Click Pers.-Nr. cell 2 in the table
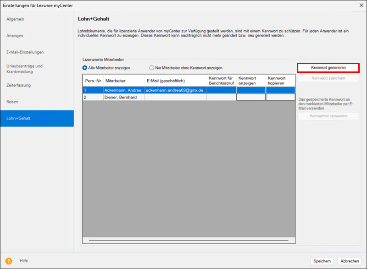The image size is (367, 269). [93, 97]
